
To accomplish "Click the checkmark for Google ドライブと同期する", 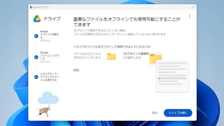I will point(36,36).
